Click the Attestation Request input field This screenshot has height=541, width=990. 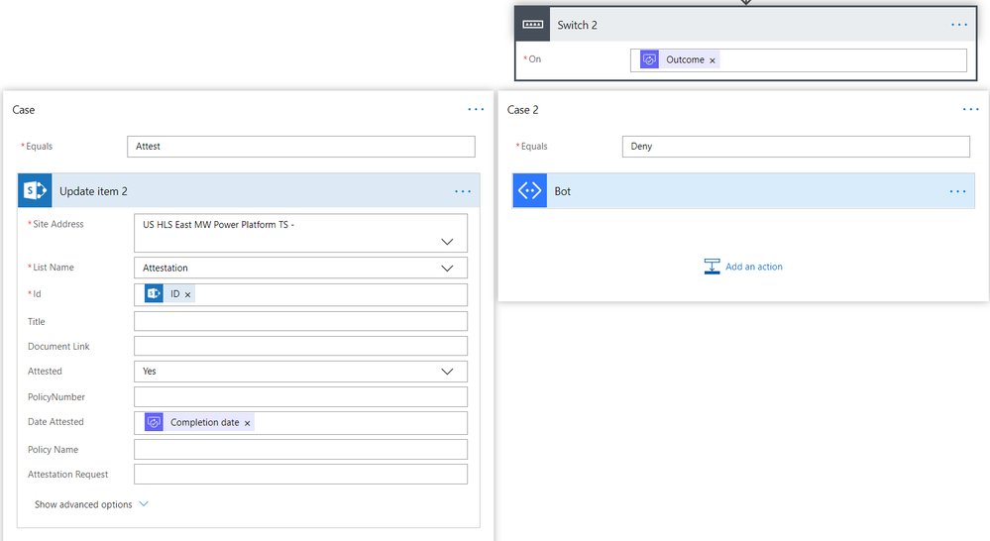(300, 474)
